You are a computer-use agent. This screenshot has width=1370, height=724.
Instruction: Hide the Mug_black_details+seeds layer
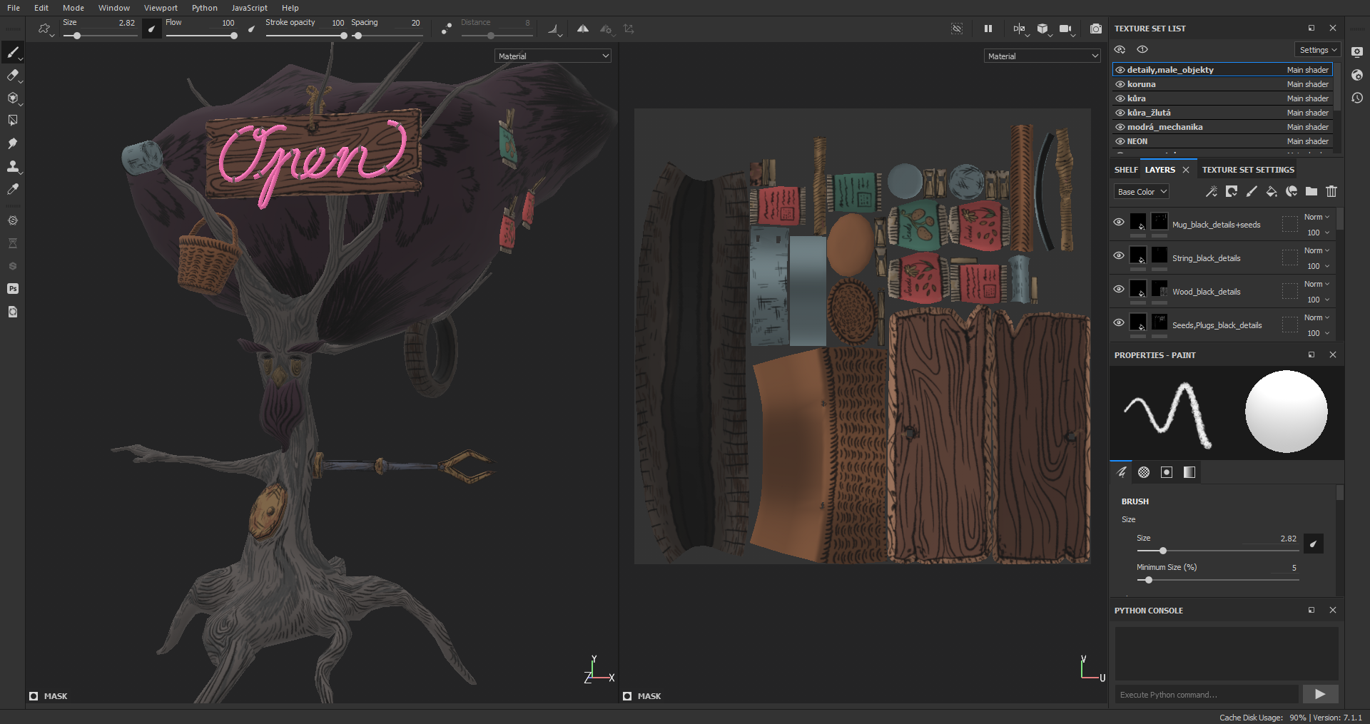[x=1119, y=222]
